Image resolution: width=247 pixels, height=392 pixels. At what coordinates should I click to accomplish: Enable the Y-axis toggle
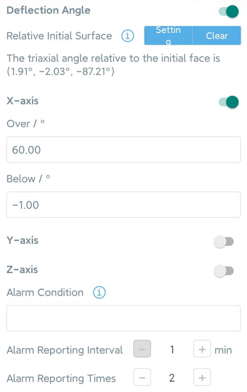(x=224, y=242)
